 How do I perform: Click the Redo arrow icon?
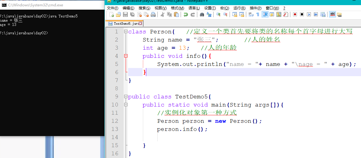pyautogui.click(x=193, y=15)
